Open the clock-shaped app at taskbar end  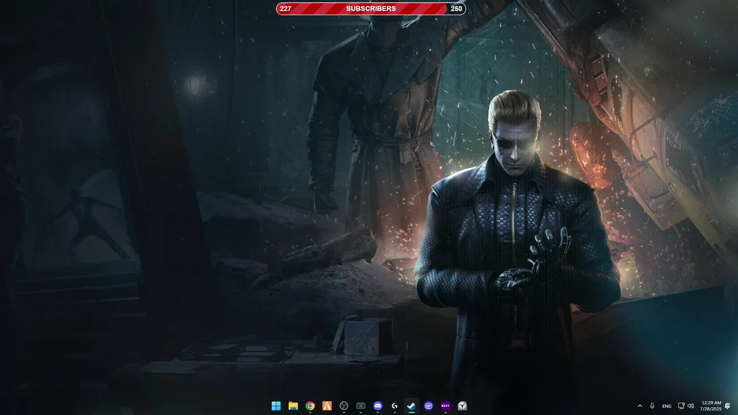(x=462, y=406)
